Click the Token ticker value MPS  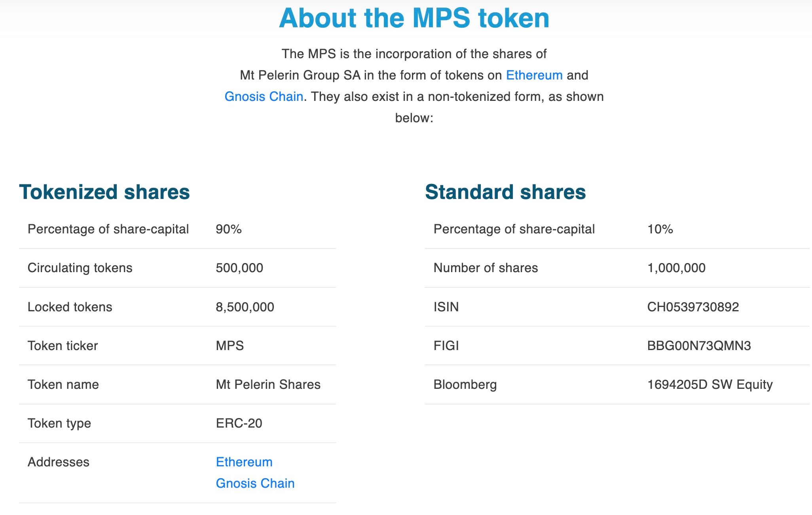[230, 346]
